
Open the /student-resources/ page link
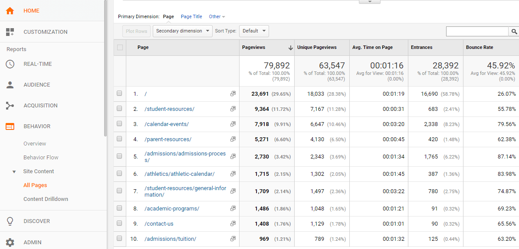[x=170, y=109]
